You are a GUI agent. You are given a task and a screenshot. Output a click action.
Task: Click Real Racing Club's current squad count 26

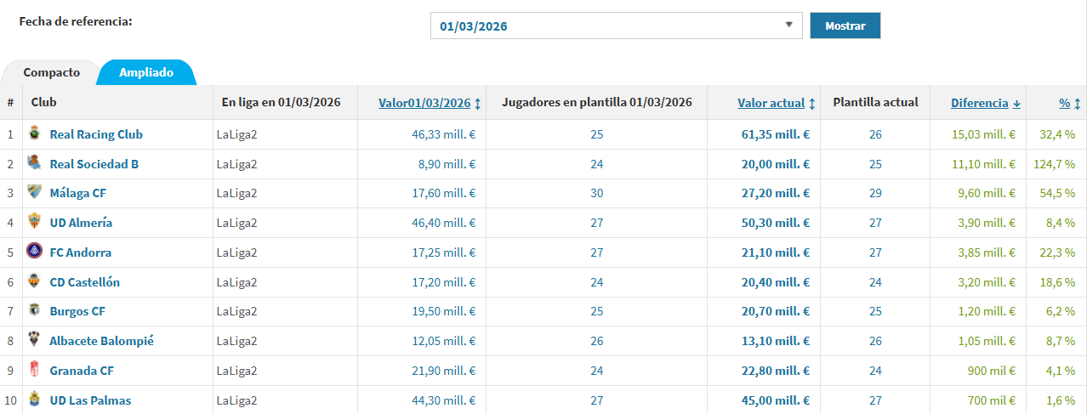875,134
